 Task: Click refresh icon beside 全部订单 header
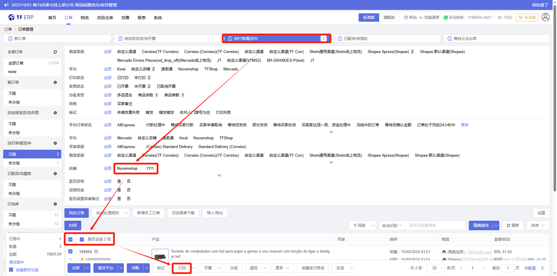point(55,52)
